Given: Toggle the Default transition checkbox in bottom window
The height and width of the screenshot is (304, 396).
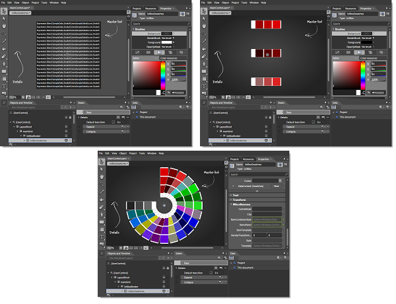Looking at the screenshot, I should click(x=211, y=273).
